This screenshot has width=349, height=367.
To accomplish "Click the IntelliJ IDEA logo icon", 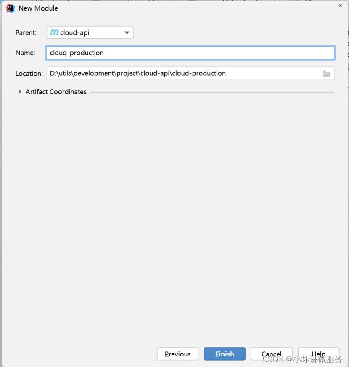I will tap(10, 8).
